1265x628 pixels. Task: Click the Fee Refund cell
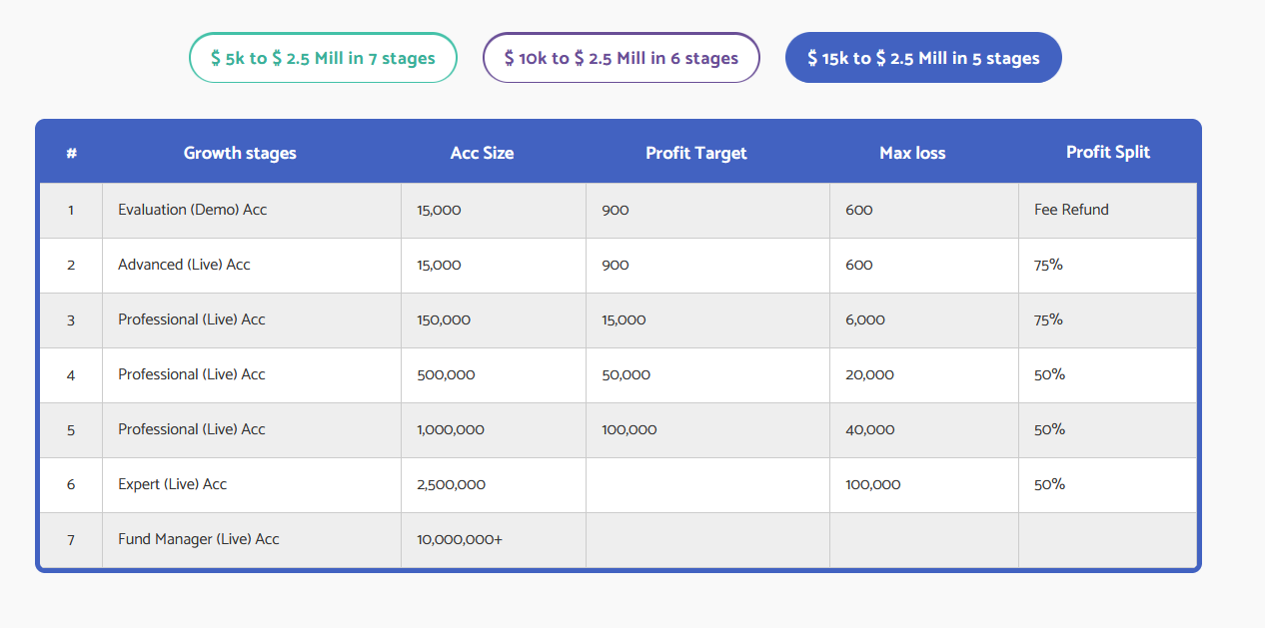click(x=1071, y=210)
